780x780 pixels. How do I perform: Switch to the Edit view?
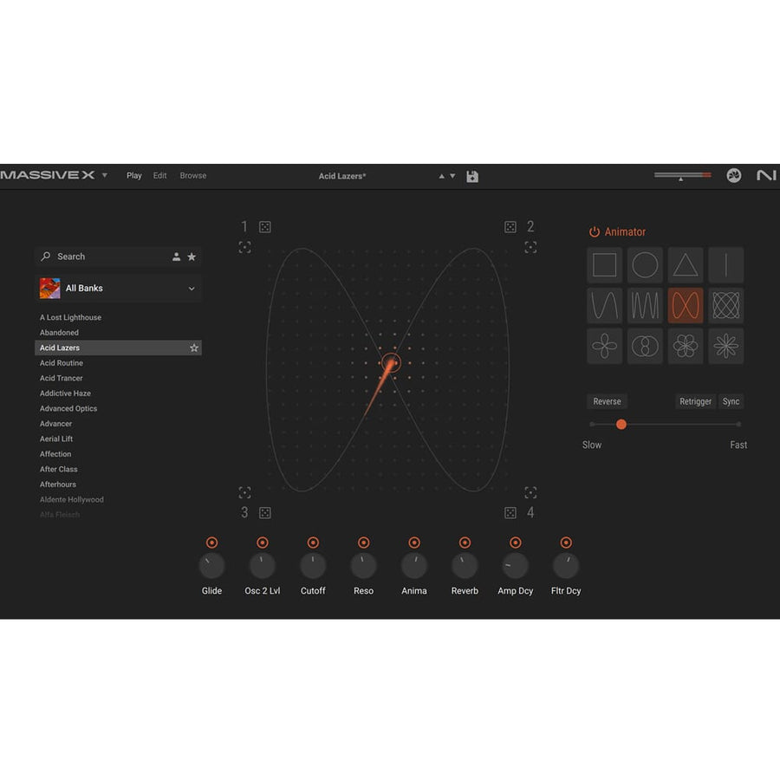(x=159, y=176)
